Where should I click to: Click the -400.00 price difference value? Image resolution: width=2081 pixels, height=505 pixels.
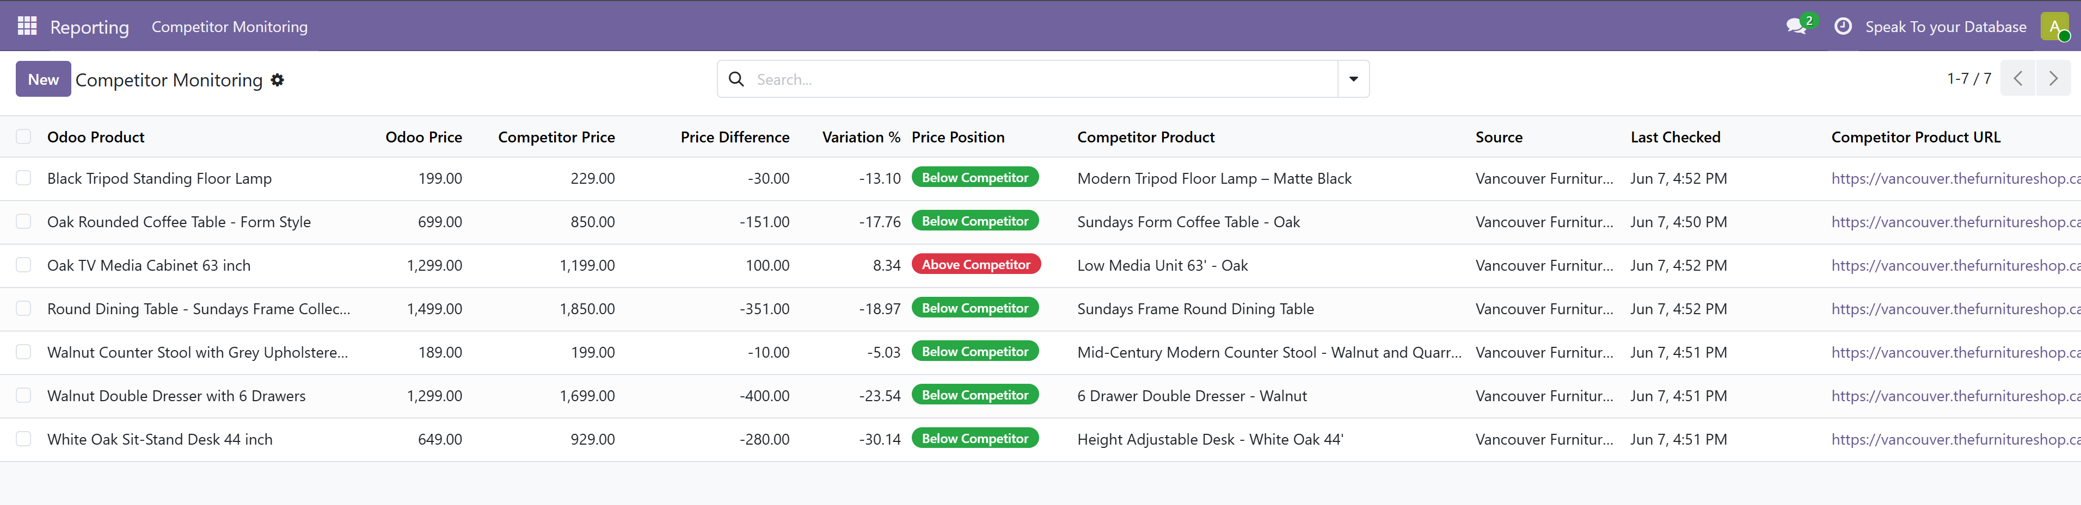coord(764,396)
